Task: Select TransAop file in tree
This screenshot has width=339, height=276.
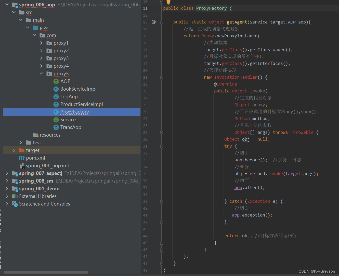Action: coord(72,127)
